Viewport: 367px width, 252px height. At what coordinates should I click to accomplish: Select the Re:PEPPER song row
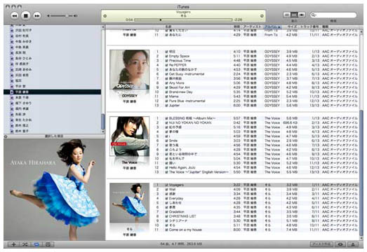[256, 65]
